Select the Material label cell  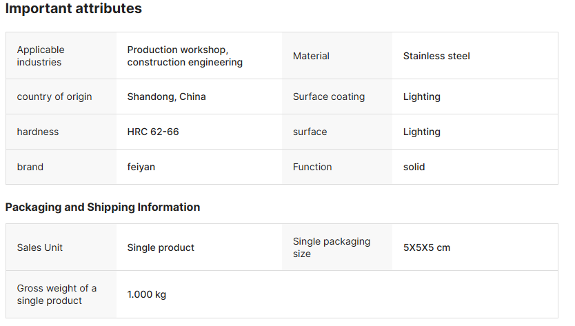(311, 56)
